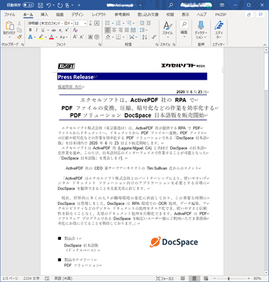Switch to the レイアウト (Layout) tab
Image resolution: width=269 pixels, height=282 pixels.
click(x=99, y=15)
